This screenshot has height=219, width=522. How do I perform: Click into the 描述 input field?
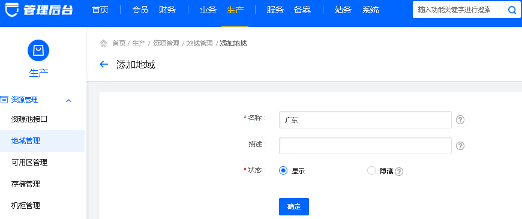click(x=365, y=146)
